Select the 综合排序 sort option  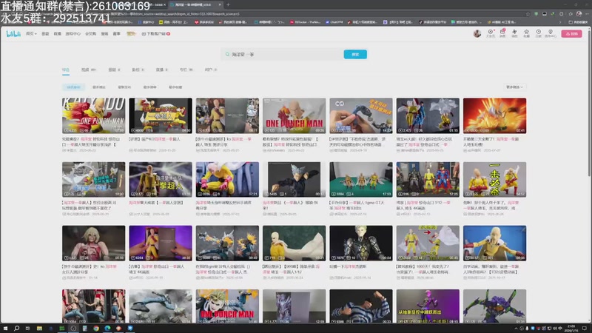[73, 87]
